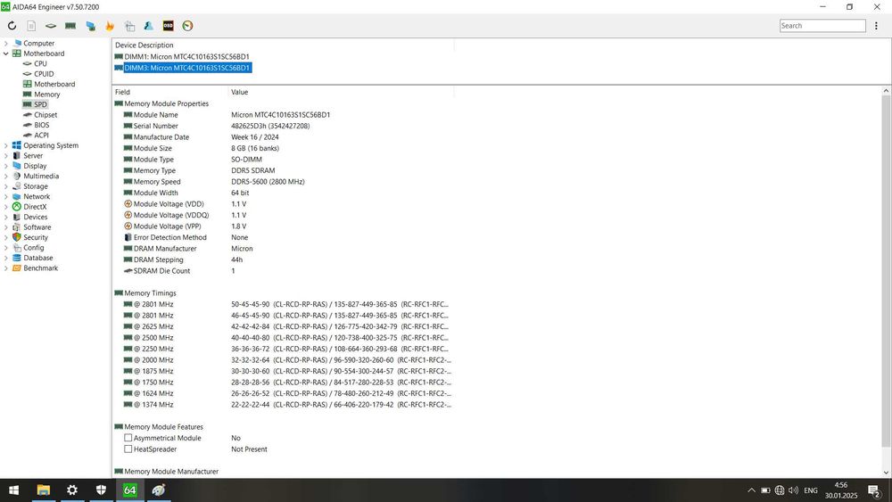Click the Module Voltage (VDD) row
892x502 pixels.
point(284,204)
